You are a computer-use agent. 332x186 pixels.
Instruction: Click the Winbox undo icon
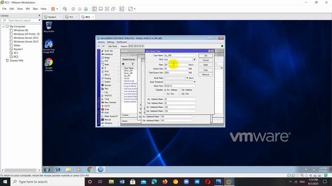tap(99, 46)
